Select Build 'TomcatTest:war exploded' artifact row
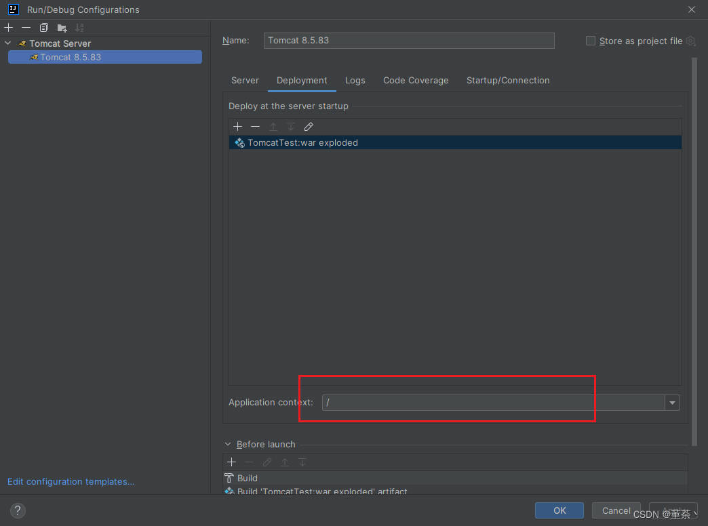 pos(455,490)
